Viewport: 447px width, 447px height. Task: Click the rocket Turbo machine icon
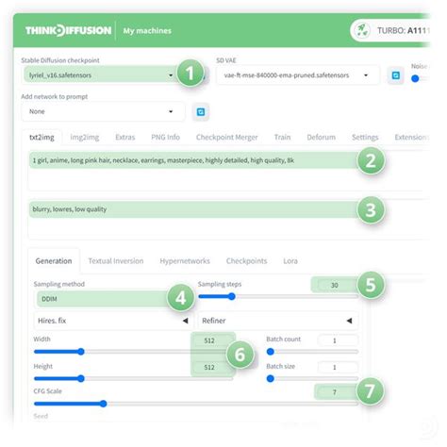(x=362, y=30)
